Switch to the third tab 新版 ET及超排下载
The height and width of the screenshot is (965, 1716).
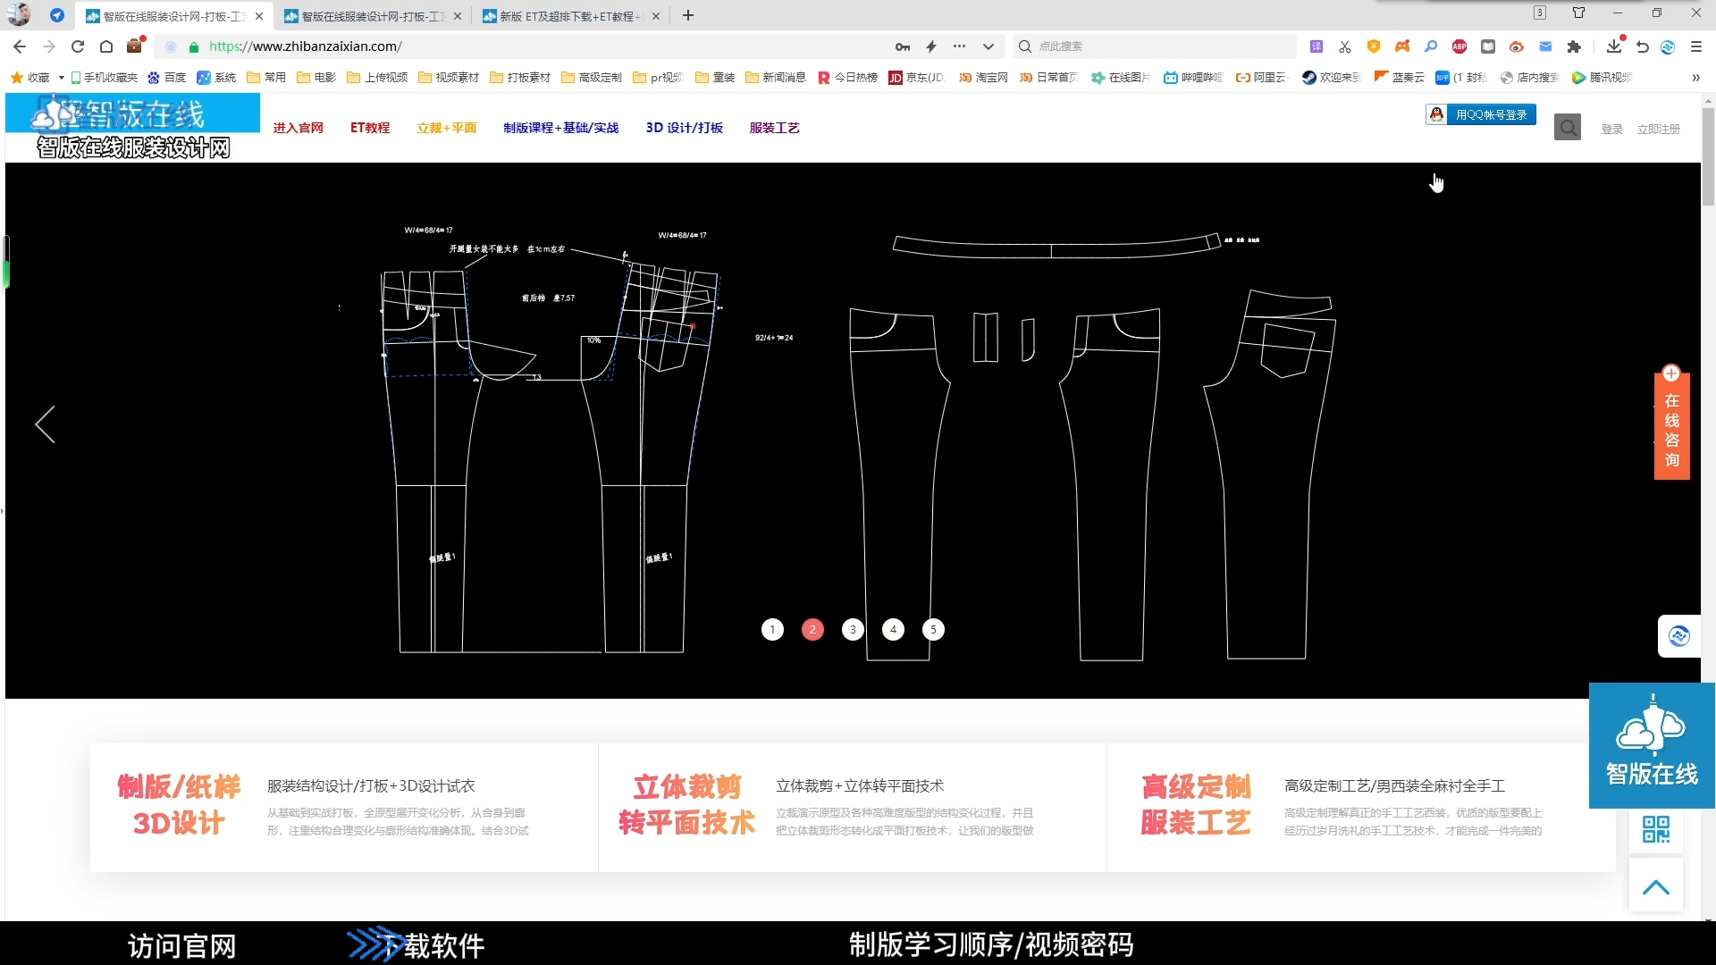click(571, 16)
